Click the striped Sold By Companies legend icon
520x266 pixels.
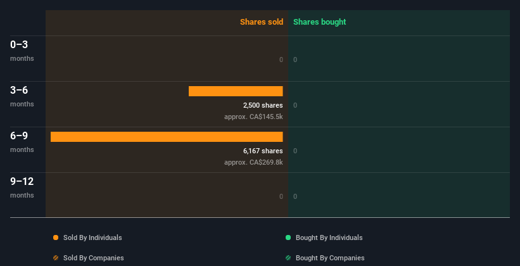[56, 258]
